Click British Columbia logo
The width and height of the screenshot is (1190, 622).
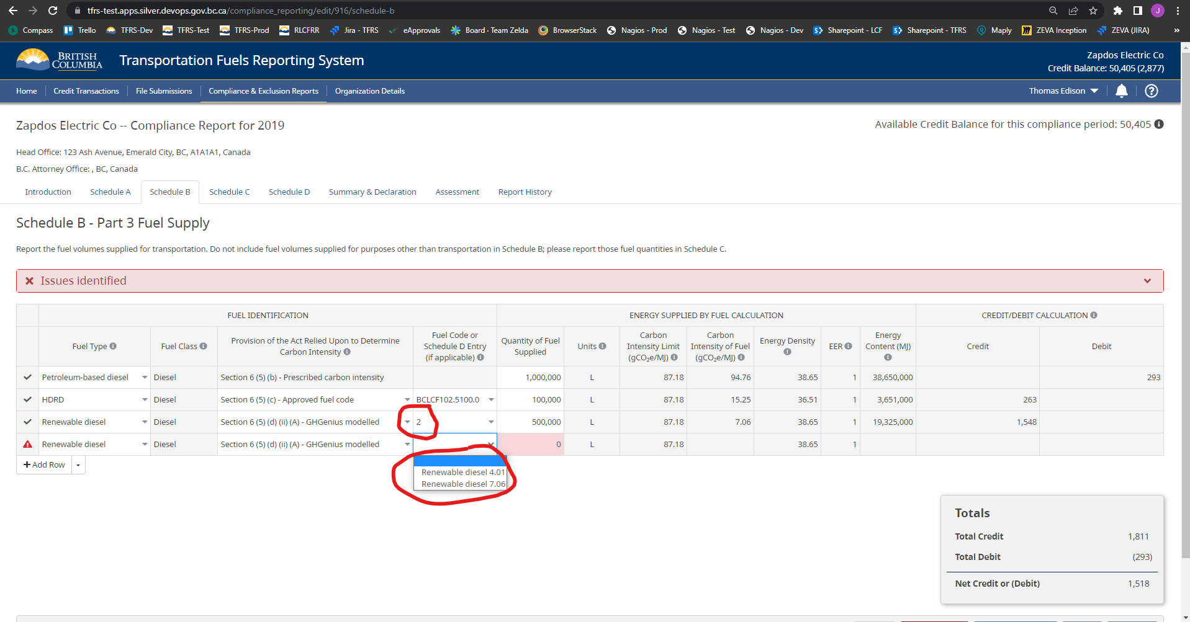tap(60, 60)
